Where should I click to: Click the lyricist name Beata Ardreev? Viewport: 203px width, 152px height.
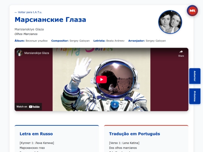click(115, 41)
